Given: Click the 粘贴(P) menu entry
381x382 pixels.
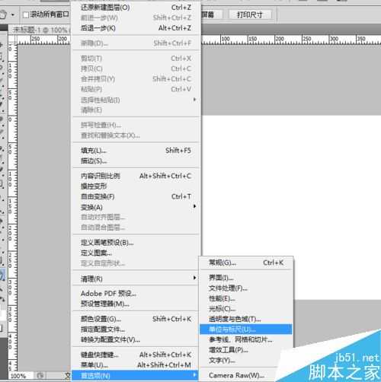Looking at the screenshot, I should tap(136, 89).
